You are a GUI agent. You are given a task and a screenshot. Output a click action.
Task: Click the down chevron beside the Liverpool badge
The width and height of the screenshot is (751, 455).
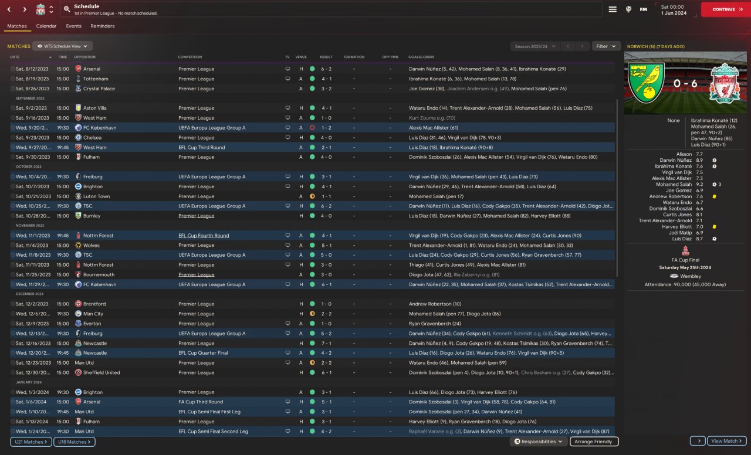pyautogui.click(x=52, y=12)
